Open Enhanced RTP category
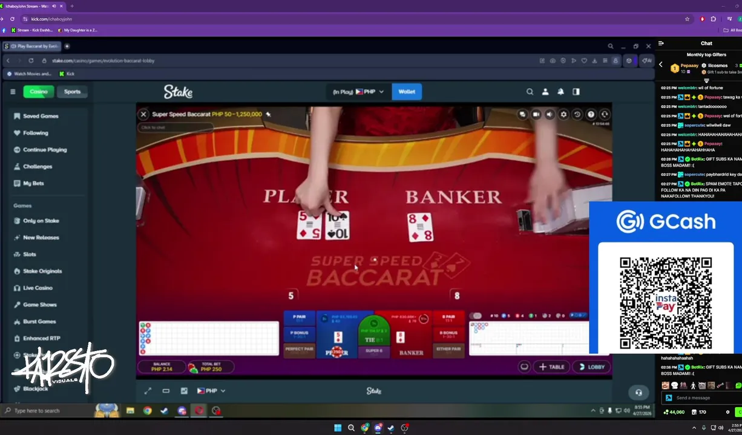742x435 pixels. 42,338
